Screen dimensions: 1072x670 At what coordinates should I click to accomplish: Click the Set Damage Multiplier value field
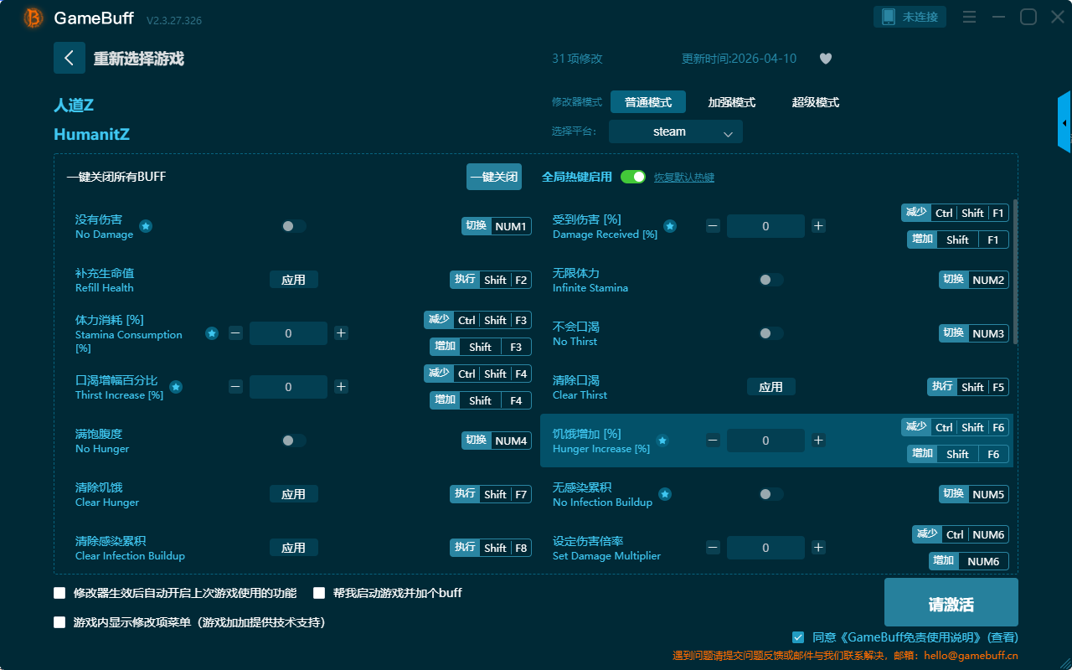pyautogui.click(x=765, y=548)
